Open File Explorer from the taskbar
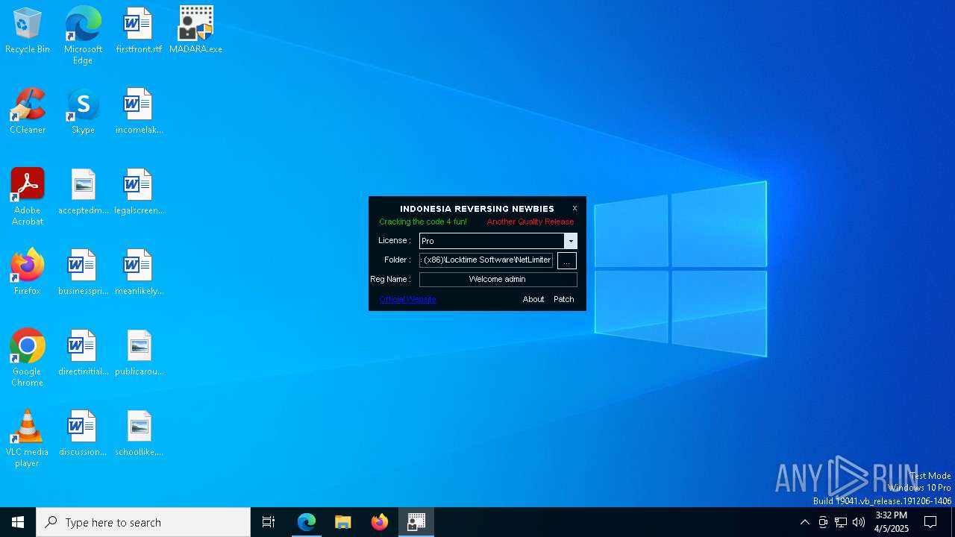This screenshot has height=537, width=955. click(343, 522)
